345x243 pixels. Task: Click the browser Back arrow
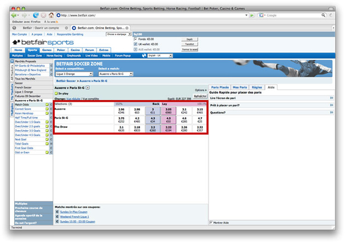pyautogui.click(x=14, y=15)
